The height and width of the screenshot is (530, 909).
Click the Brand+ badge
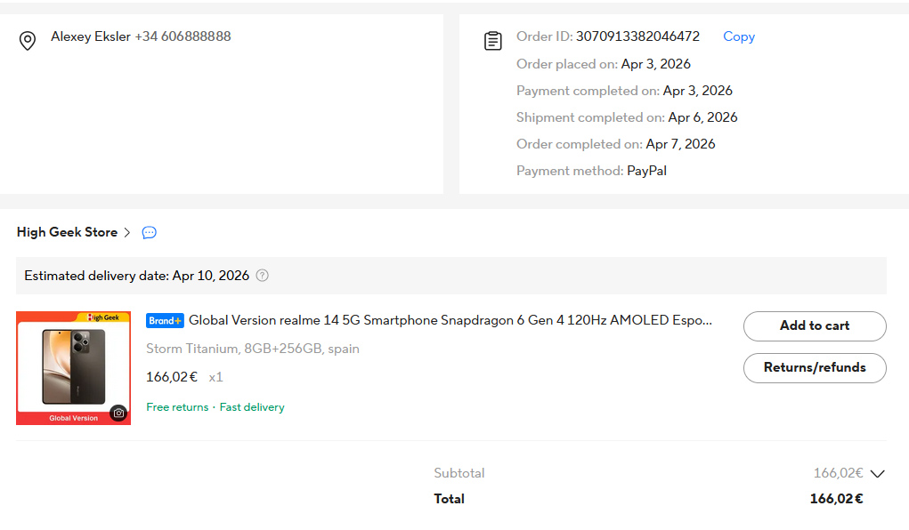tap(165, 320)
